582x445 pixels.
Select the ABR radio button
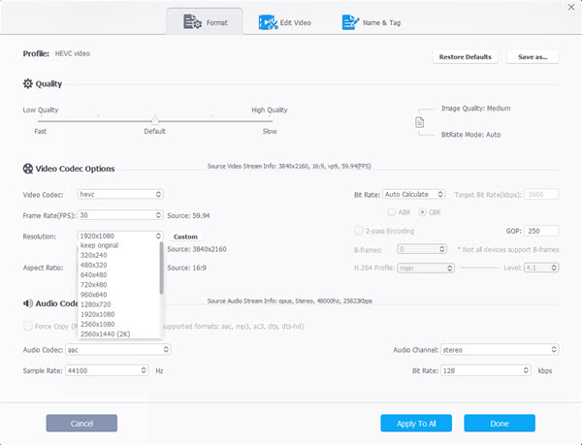391,212
